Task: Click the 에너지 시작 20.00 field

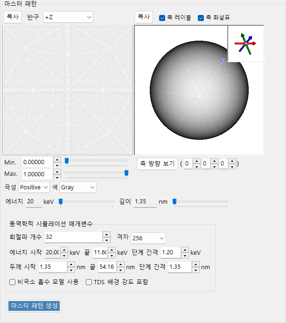Action: pos(52,252)
